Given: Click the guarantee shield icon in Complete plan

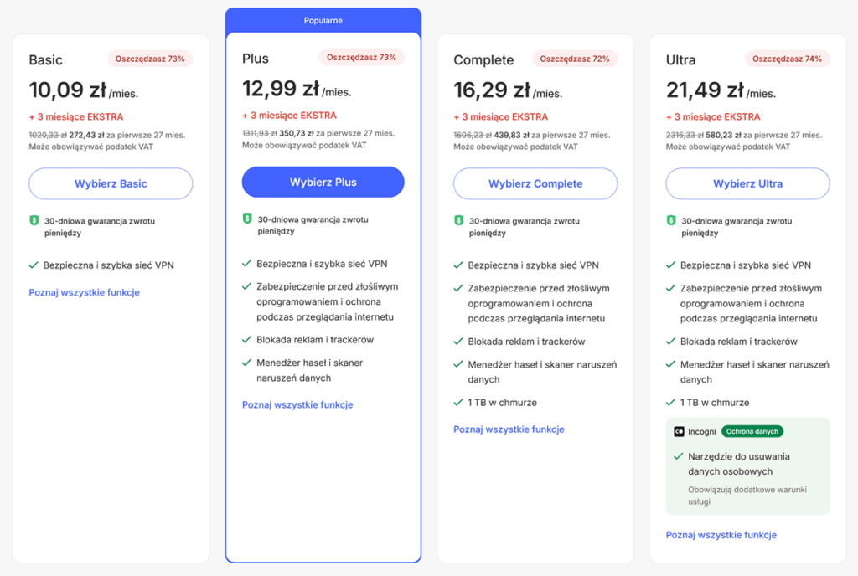Looking at the screenshot, I should coord(458,221).
